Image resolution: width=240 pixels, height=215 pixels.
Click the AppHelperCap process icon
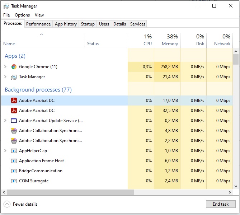(14, 151)
